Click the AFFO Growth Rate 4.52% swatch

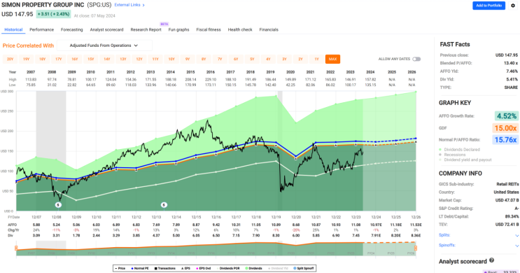click(x=507, y=116)
